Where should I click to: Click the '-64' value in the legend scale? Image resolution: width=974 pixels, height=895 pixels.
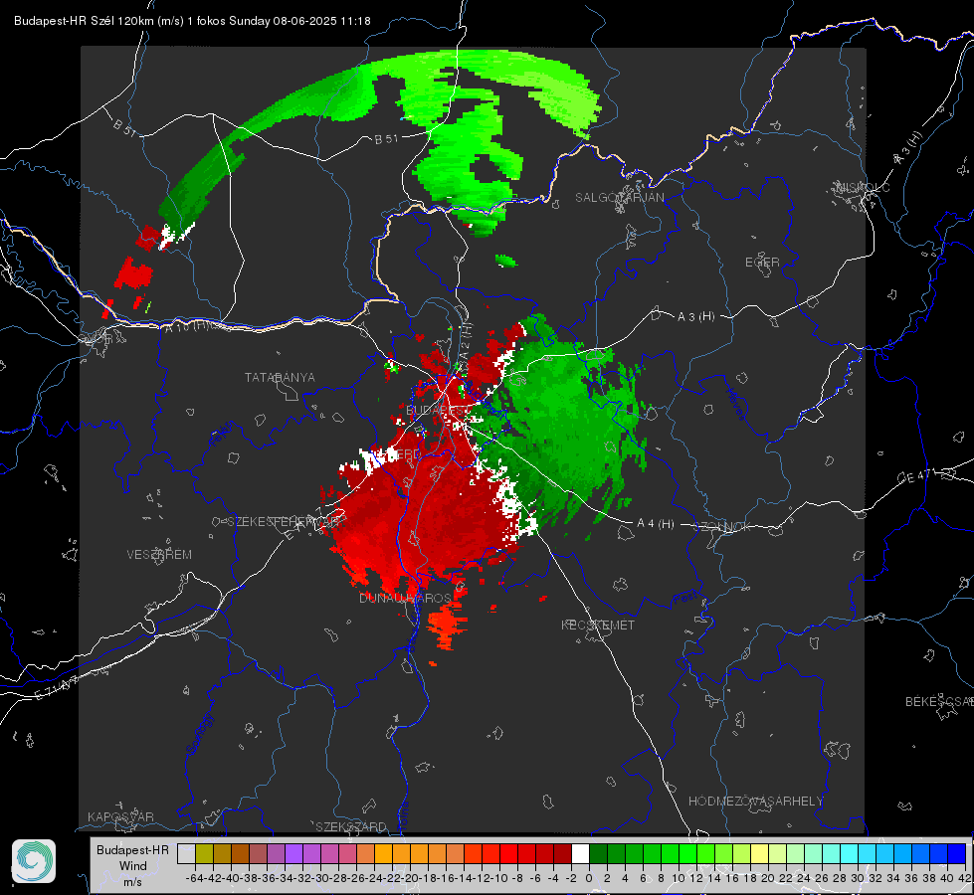click(195, 878)
